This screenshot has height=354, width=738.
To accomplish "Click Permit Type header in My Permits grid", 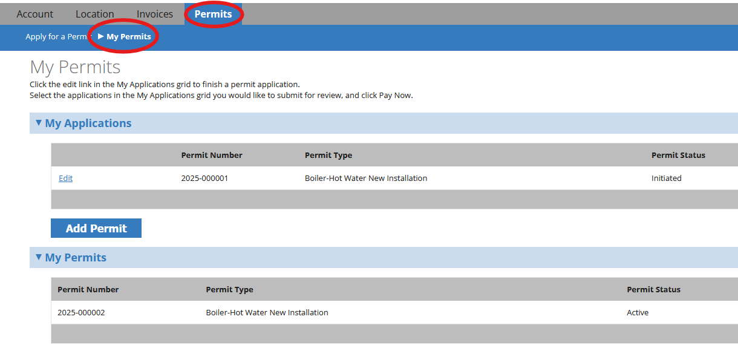I will click(x=229, y=290).
